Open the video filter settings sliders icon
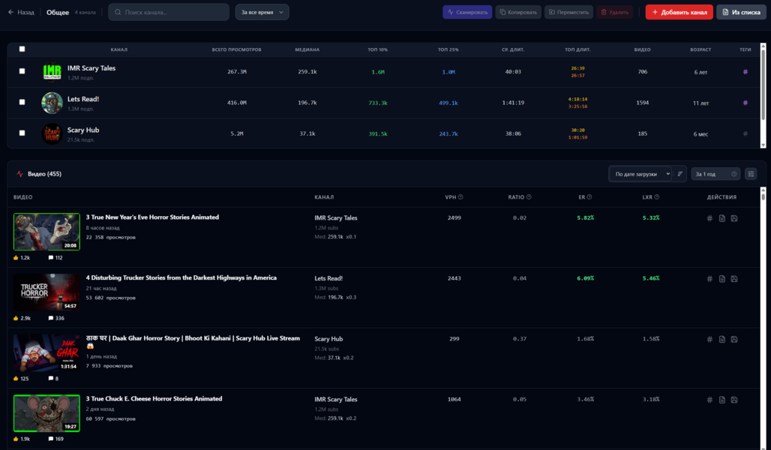The height and width of the screenshot is (450, 771). point(751,174)
